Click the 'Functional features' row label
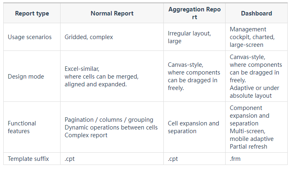The image size is (291, 169). pyautogui.click(x=32, y=127)
